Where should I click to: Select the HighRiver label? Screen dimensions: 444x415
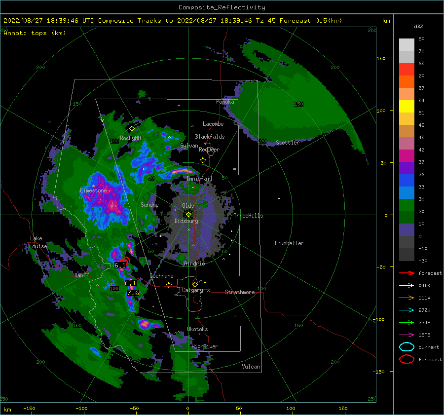click(205, 346)
